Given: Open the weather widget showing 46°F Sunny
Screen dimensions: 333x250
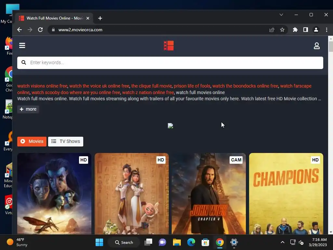Looking at the screenshot, I should (17, 242).
